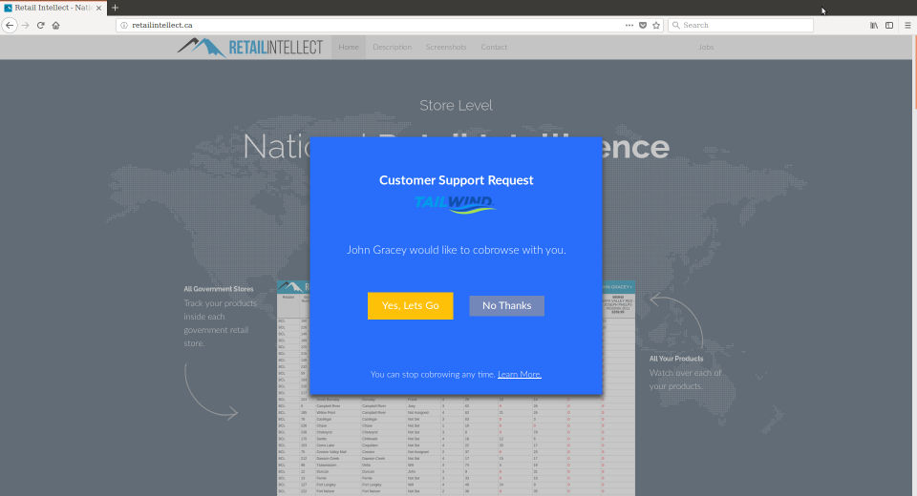Click the browser Forward arrow button

(25, 25)
